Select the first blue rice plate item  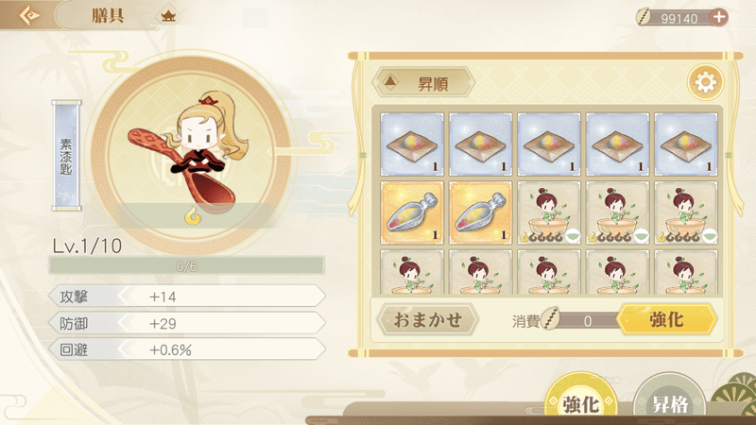coord(412,144)
